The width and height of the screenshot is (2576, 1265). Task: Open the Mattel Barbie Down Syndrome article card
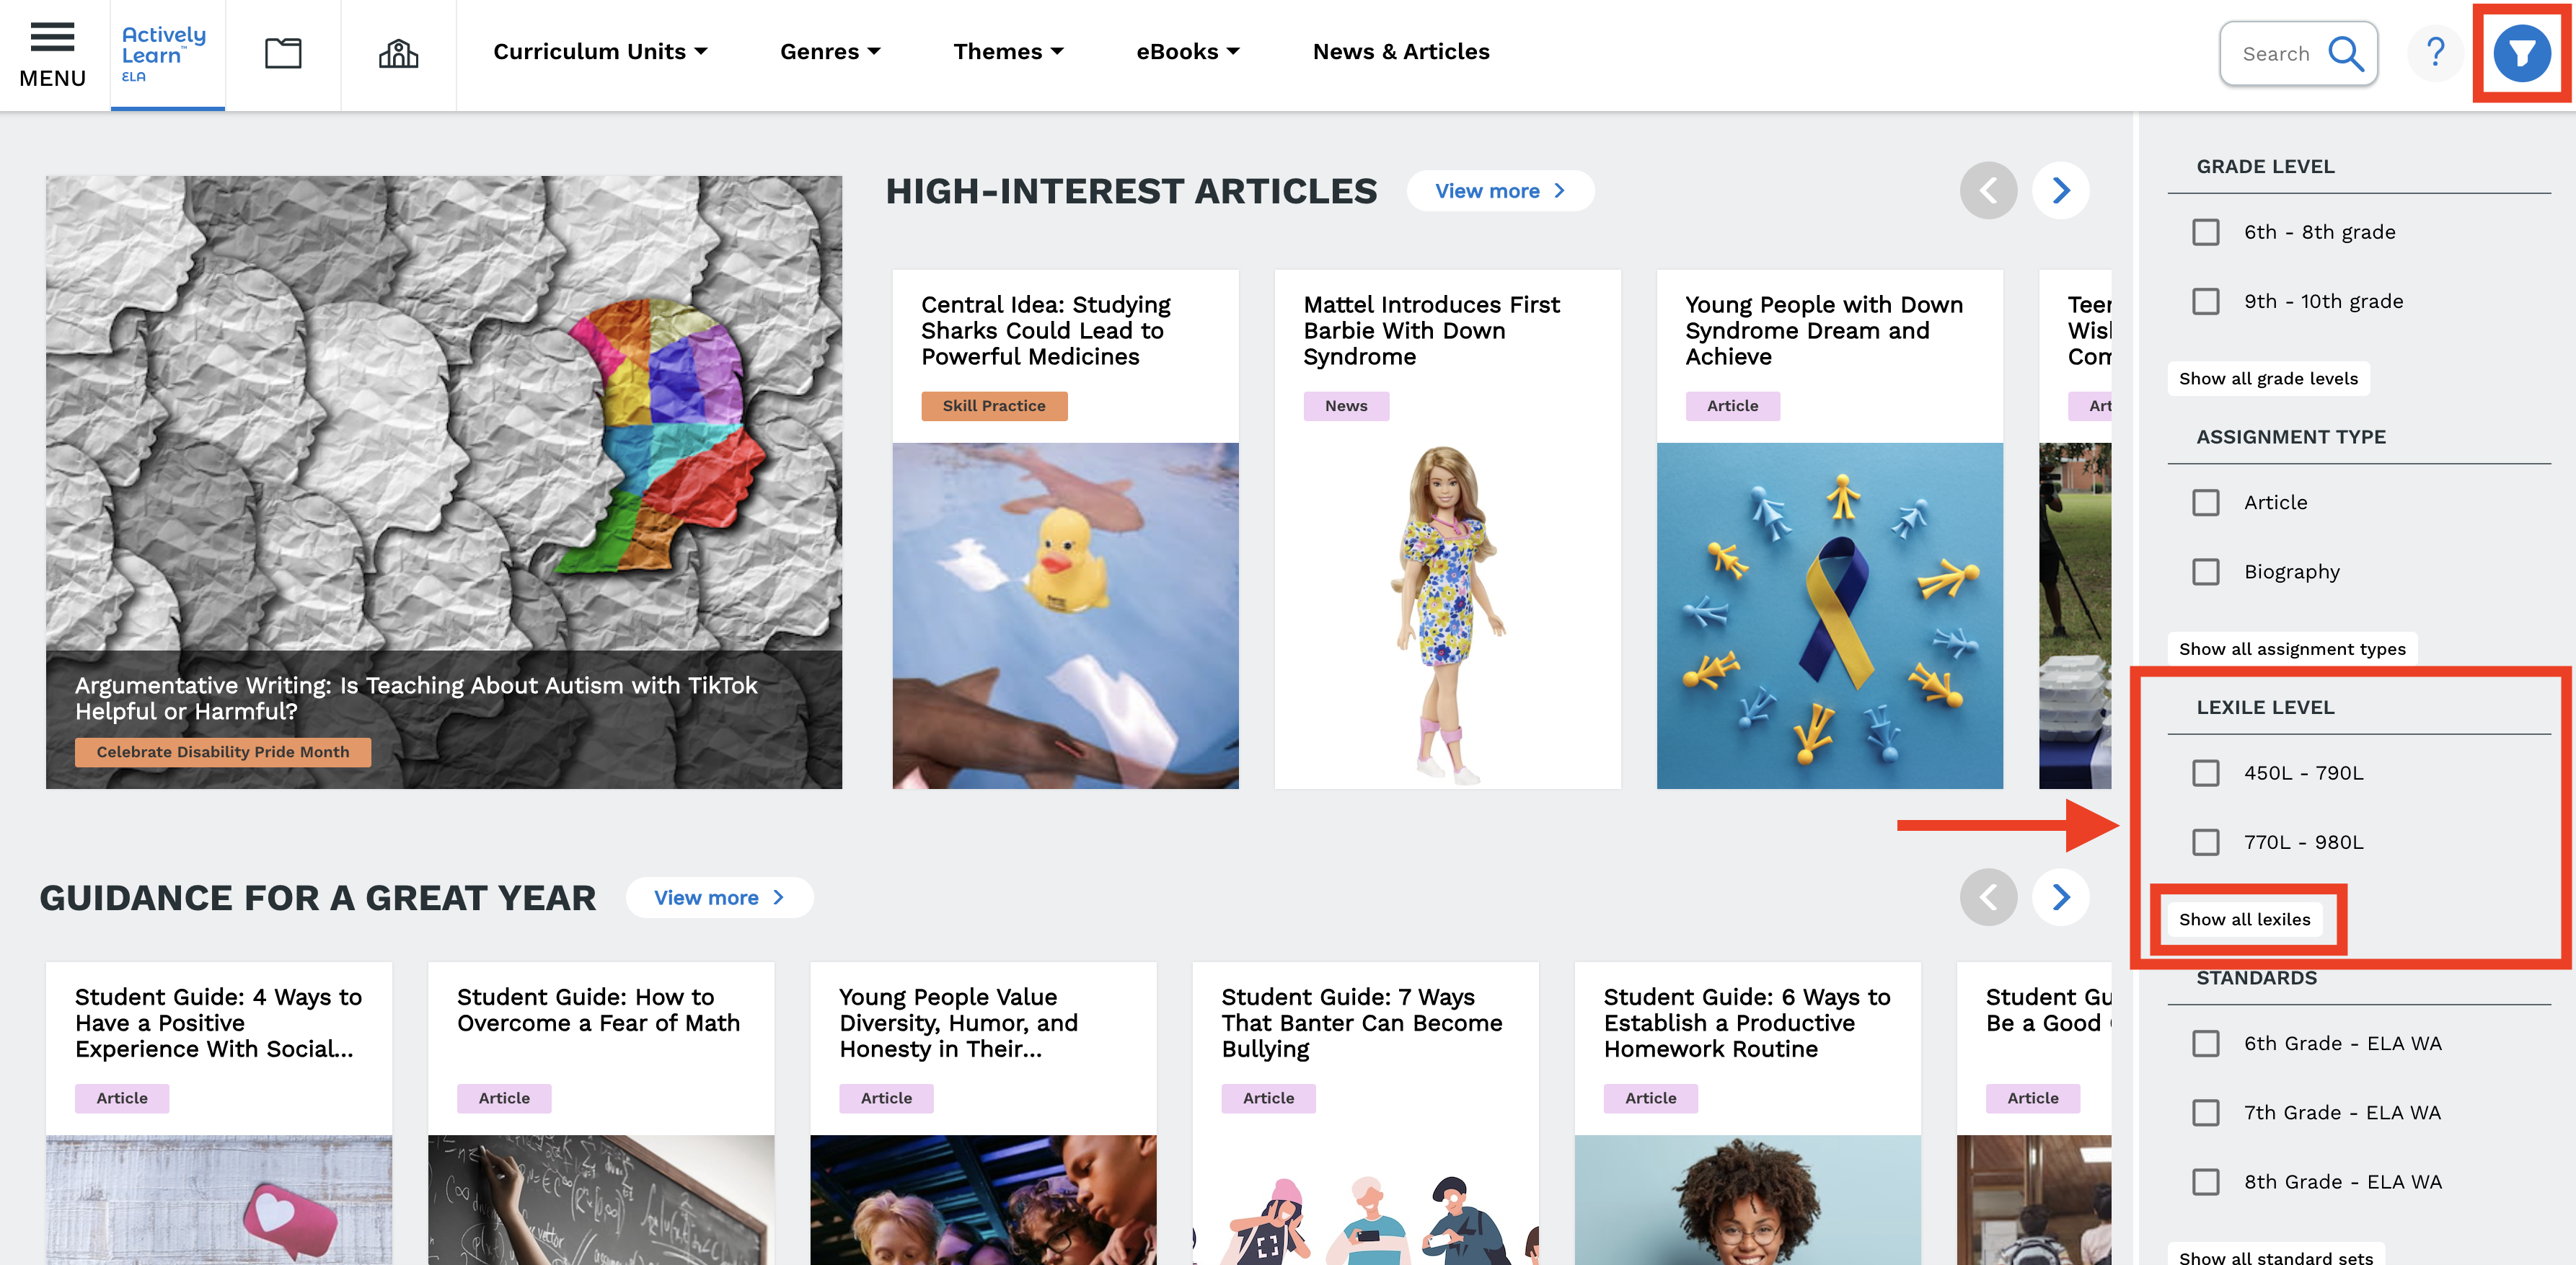point(1447,529)
